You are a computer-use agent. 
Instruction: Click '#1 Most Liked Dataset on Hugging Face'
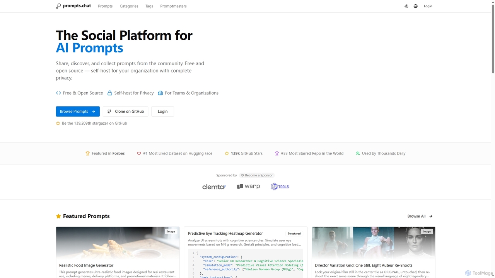pos(178,153)
